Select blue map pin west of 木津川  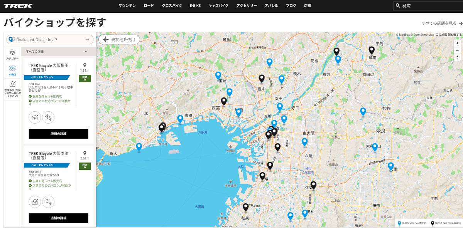point(363,111)
